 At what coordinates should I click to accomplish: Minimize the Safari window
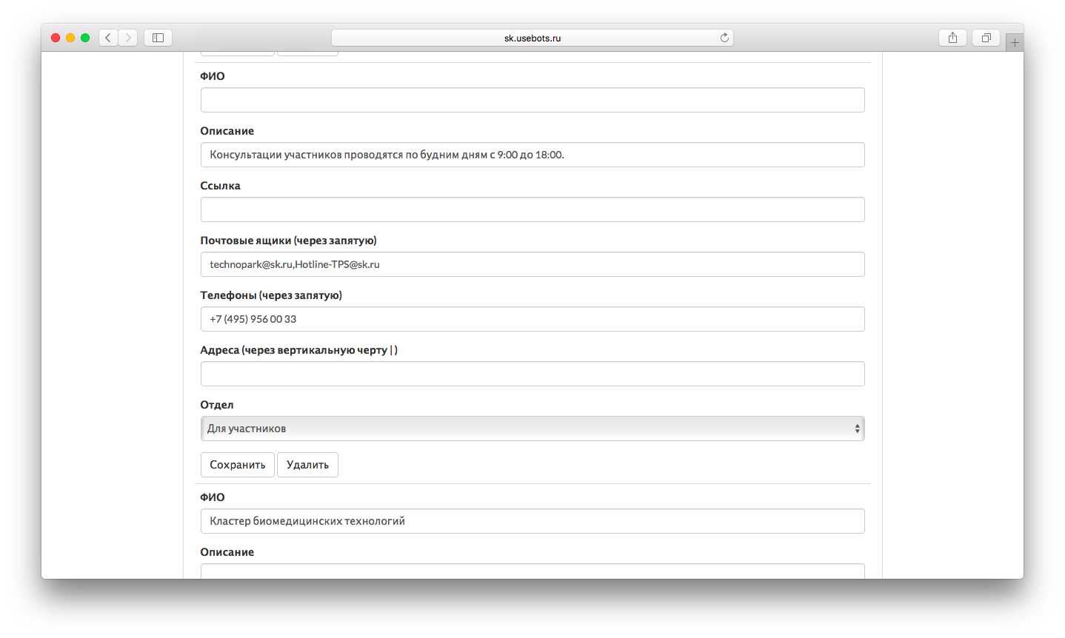[x=70, y=38]
